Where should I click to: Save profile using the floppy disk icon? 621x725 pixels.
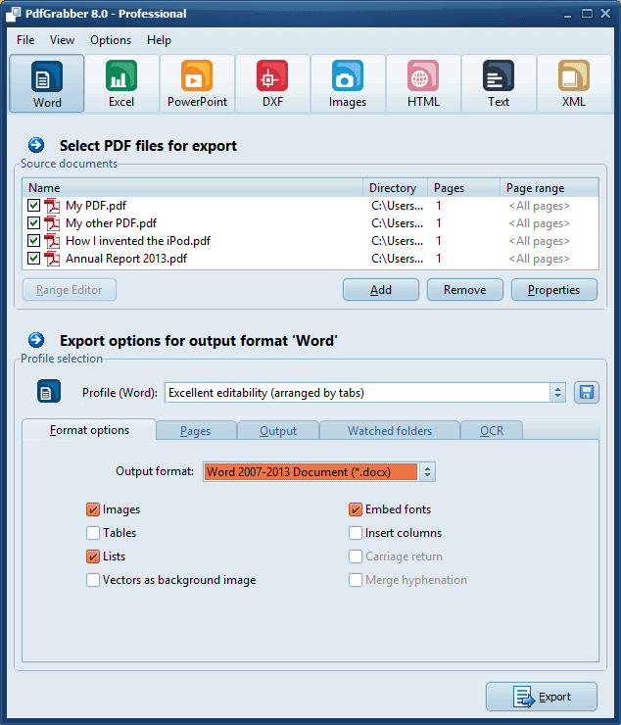586,393
